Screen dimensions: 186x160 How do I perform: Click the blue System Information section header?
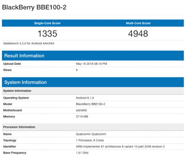93,82
